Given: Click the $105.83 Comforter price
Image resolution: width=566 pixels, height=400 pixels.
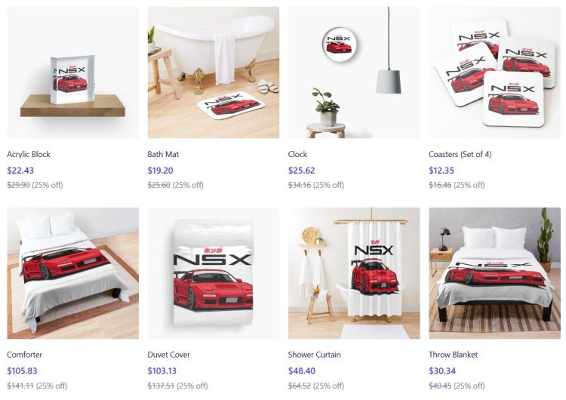Looking at the screenshot, I should pyautogui.click(x=22, y=371).
